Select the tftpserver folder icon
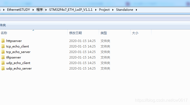The image size is (190, 105). [x=3, y=57]
